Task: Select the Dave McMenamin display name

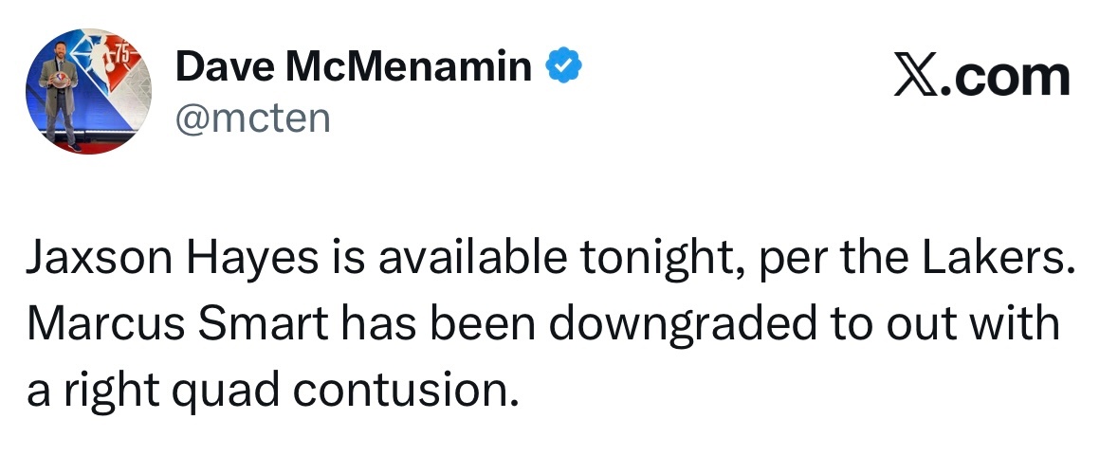Action: pyautogui.click(x=354, y=66)
